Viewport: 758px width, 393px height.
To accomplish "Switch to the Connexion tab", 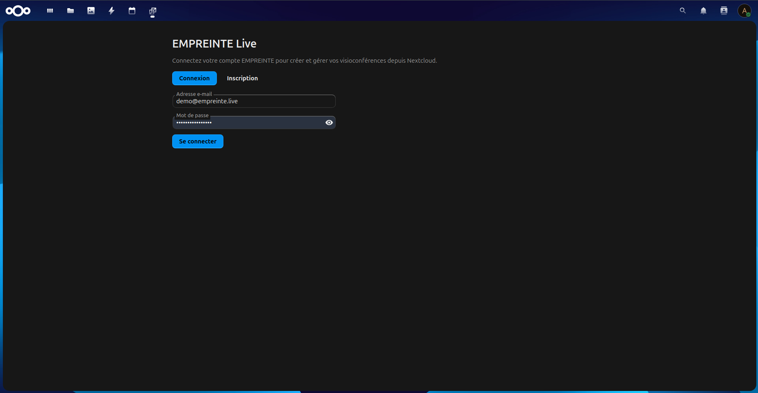I will (x=194, y=78).
